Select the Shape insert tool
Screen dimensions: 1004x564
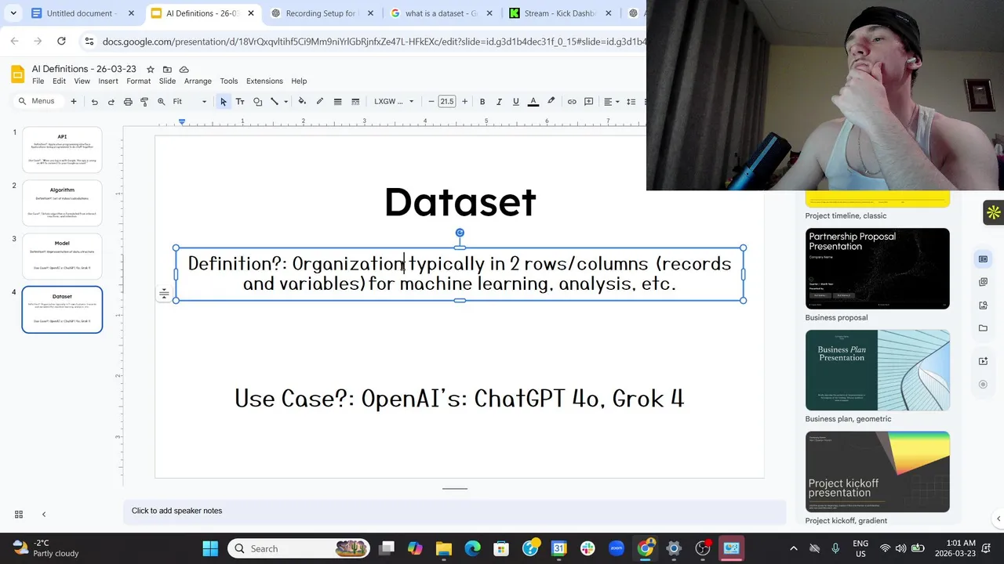[x=257, y=102]
